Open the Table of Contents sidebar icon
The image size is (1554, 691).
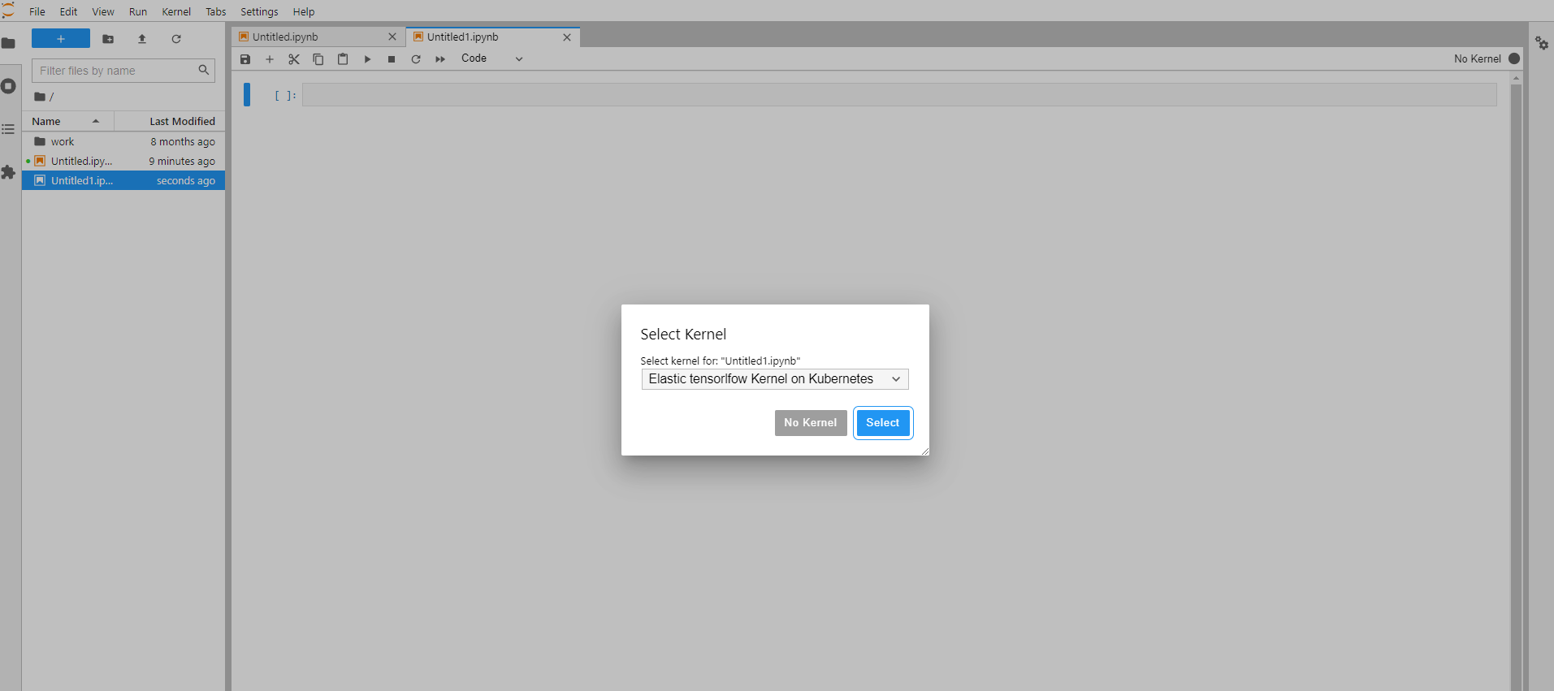(x=8, y=129)
